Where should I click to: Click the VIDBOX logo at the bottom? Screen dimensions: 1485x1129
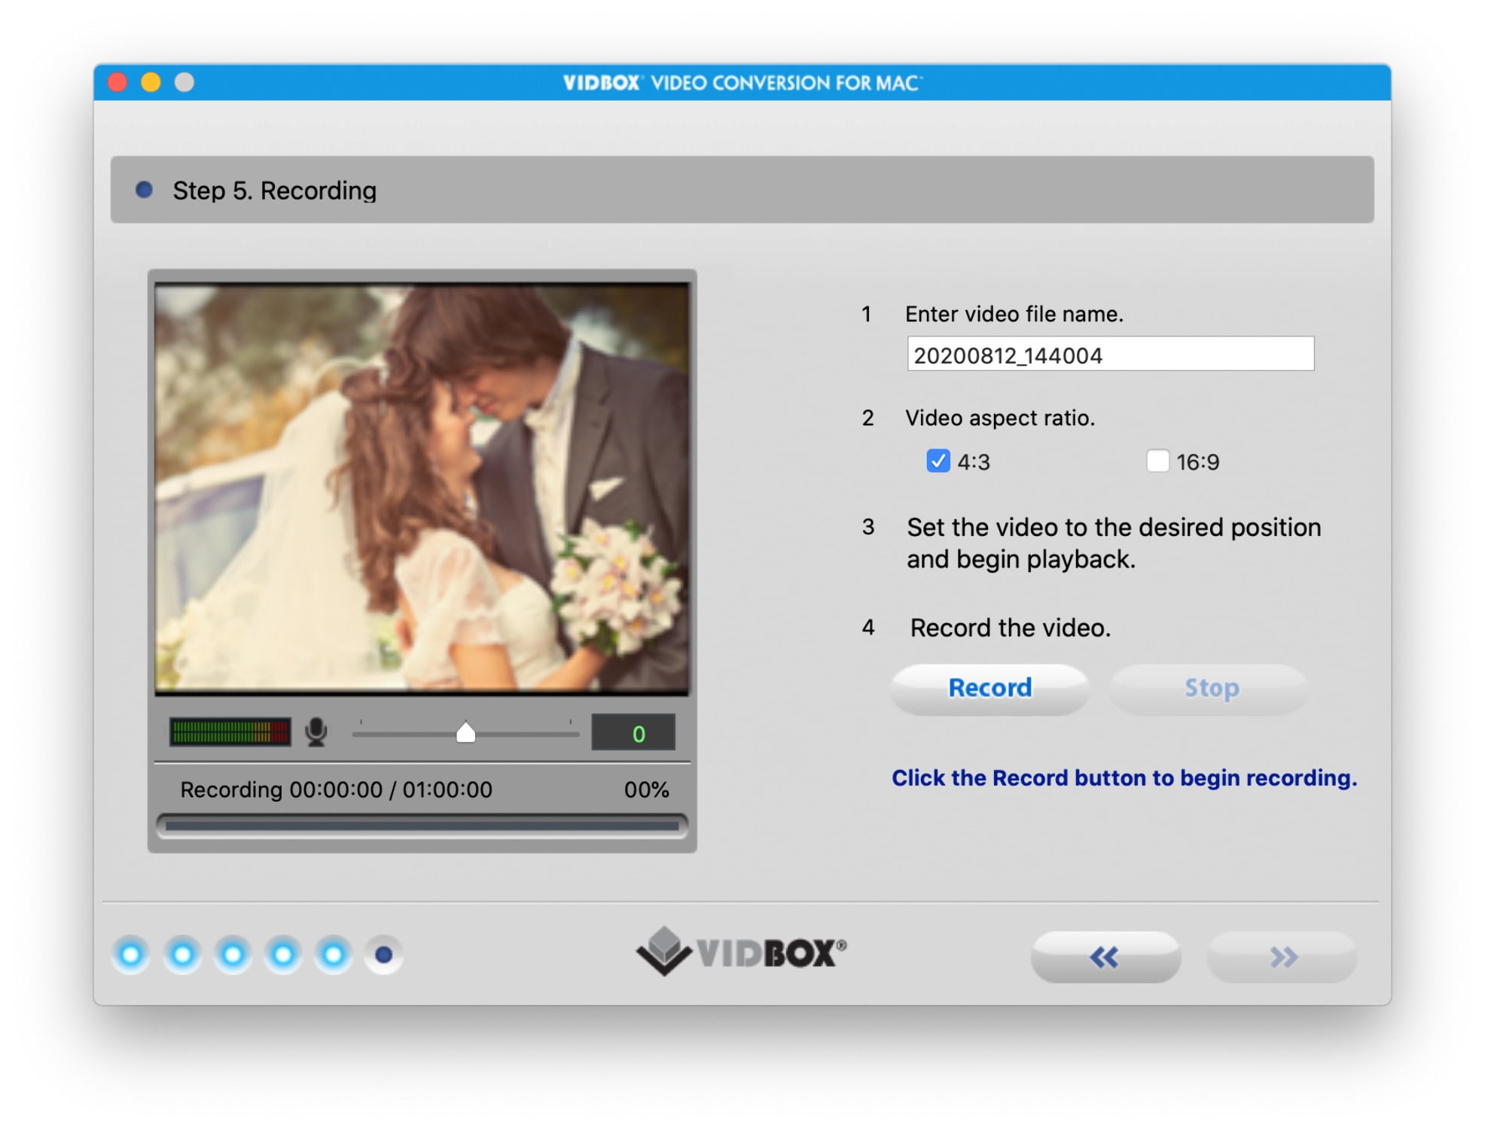pos(742,952)
